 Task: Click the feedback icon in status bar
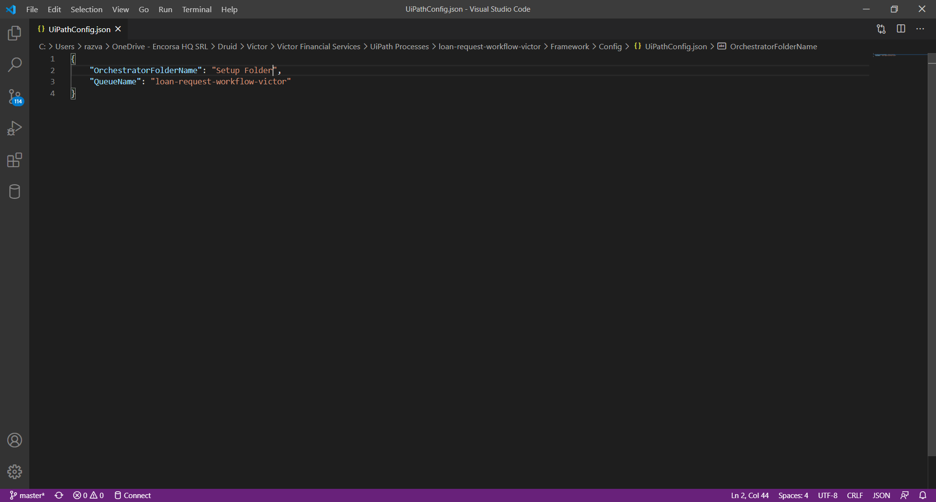904,495
